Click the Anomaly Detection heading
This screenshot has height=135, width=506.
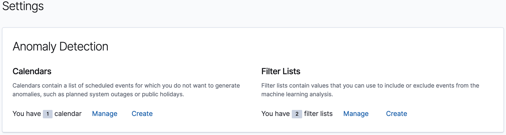pos(60,46)
